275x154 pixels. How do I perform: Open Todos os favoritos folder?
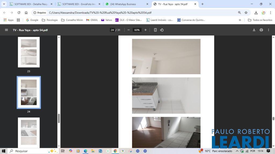coord(260,20)
